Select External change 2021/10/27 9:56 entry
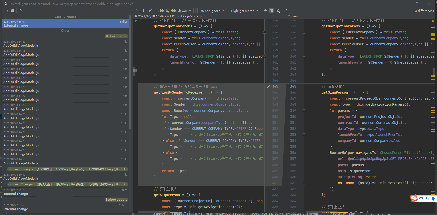Viewport: 437px width, 215px height. coord(65,207)
